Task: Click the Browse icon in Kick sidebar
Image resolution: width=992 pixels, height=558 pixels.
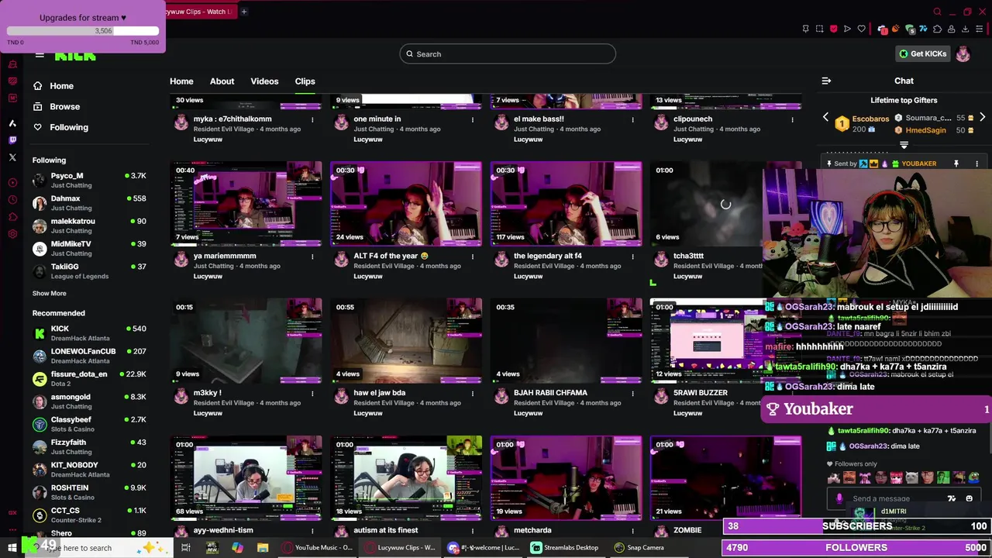Action: 37,106
